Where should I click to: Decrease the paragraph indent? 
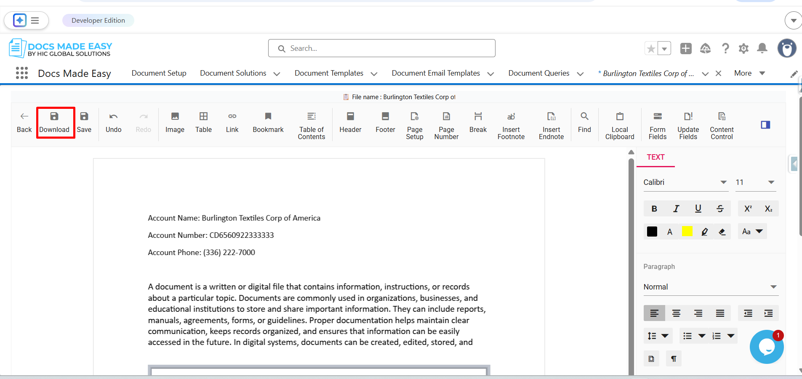tap(748, 313)
